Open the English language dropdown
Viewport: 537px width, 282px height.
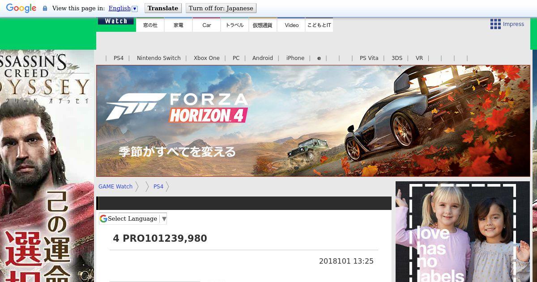click(x=123, y=8)
